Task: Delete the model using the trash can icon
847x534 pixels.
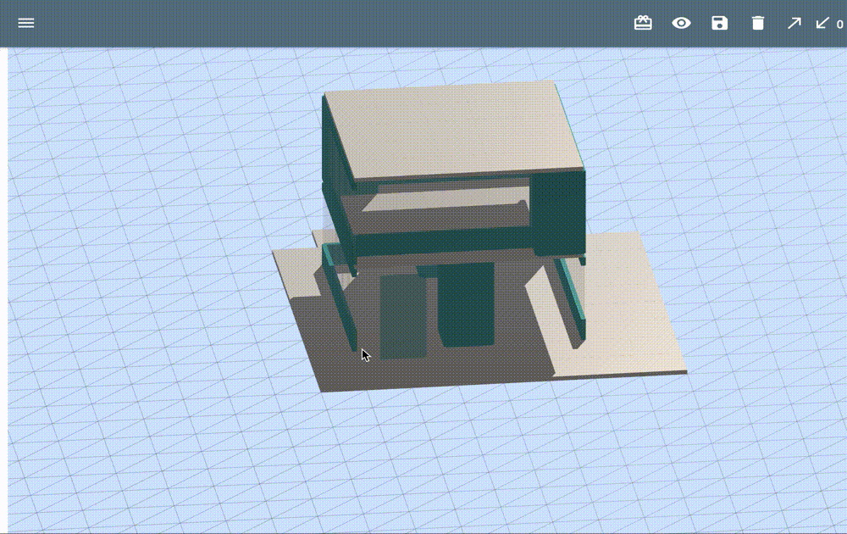Action: click(x=758, y=23)
